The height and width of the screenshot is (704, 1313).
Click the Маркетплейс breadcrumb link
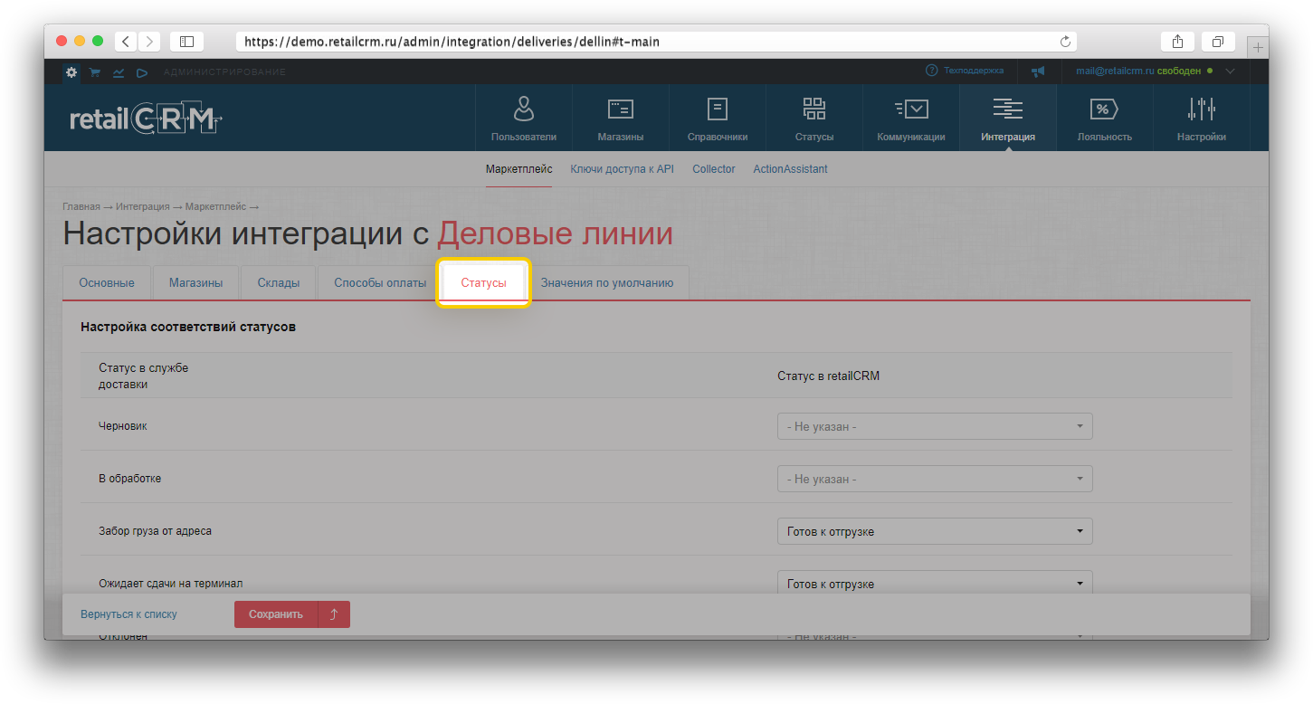215,207
